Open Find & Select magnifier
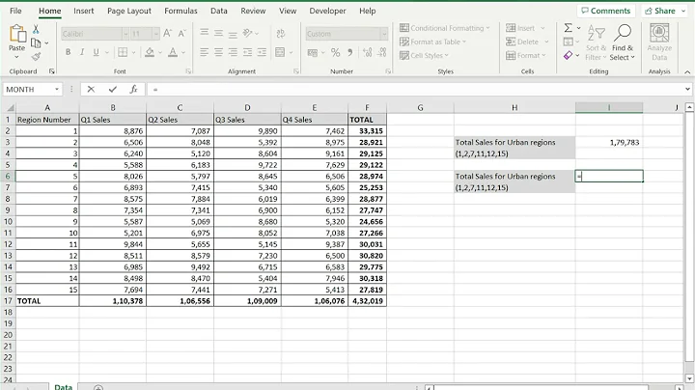The width and height of the screenshot is (695, 390). point(623,42)
